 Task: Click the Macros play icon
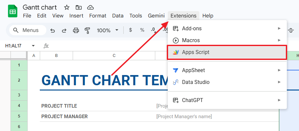[176, 40]
